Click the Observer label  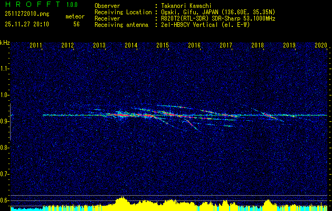(x=107, y=6)
